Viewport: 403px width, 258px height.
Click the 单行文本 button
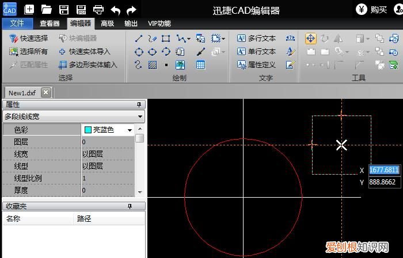(256, 52)
